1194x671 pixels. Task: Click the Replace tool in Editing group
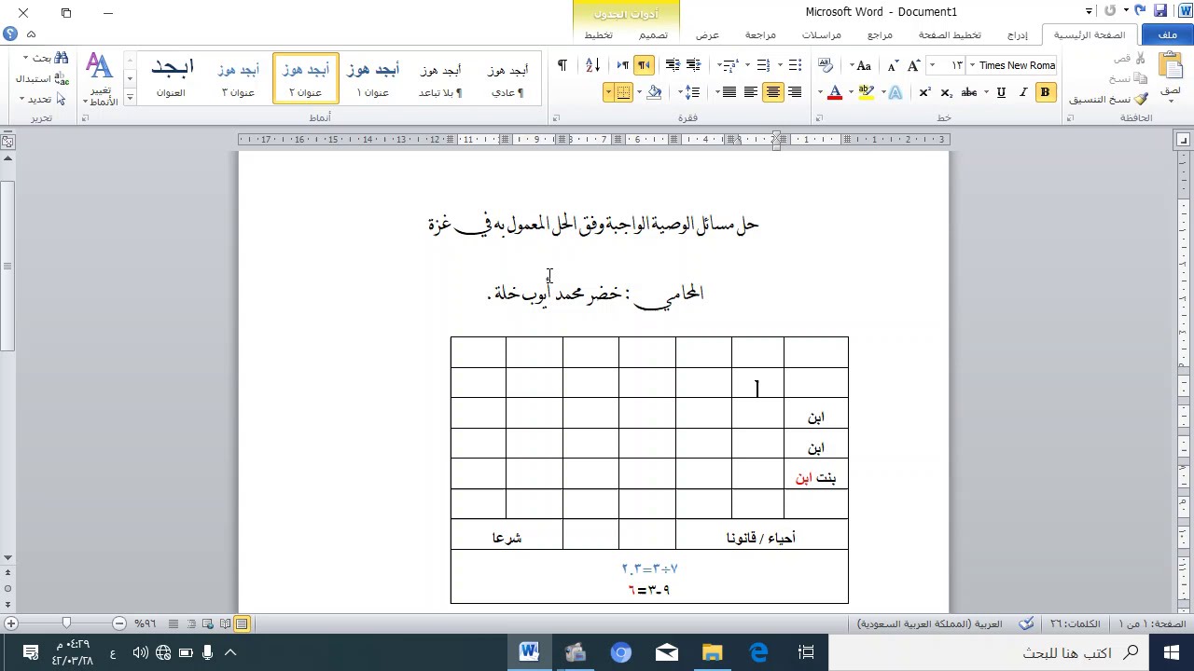41,78
